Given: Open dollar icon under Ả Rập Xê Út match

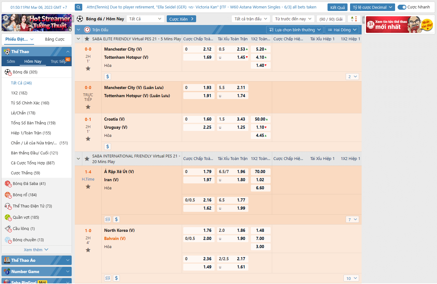Looking at the screenshot, I should pyautogui.click(x=116, y=219).
